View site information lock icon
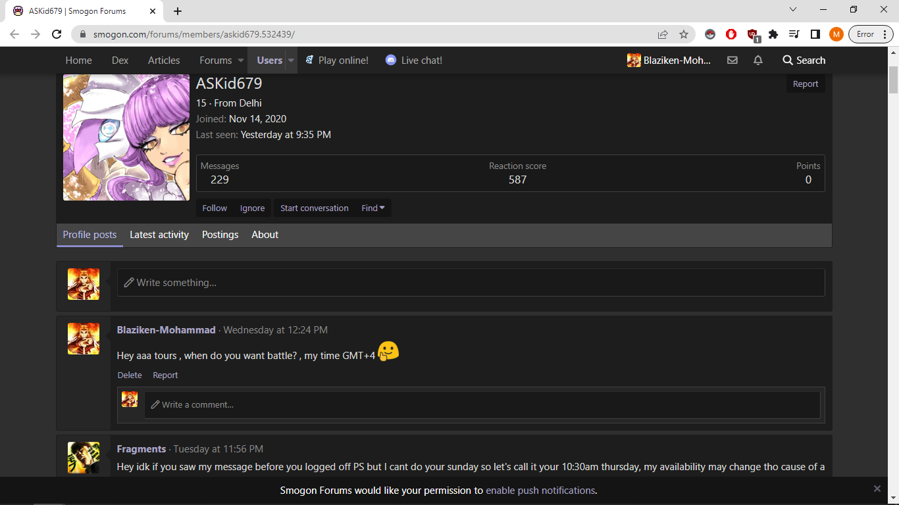Screen dimensions: 899x505 [x=83, y=34]
